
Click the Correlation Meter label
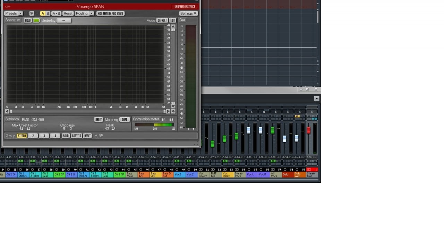pos(146,119)
